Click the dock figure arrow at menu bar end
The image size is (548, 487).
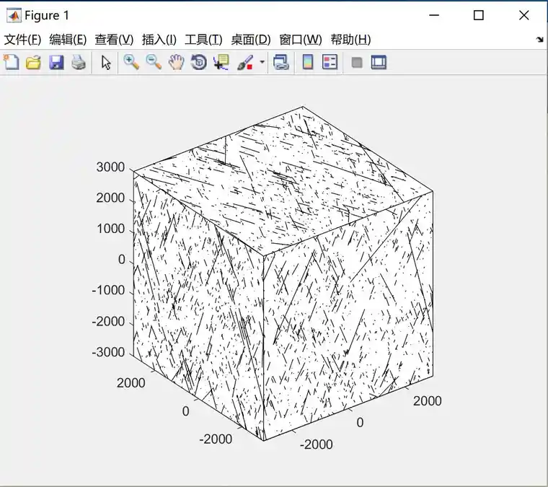[539, 40]
